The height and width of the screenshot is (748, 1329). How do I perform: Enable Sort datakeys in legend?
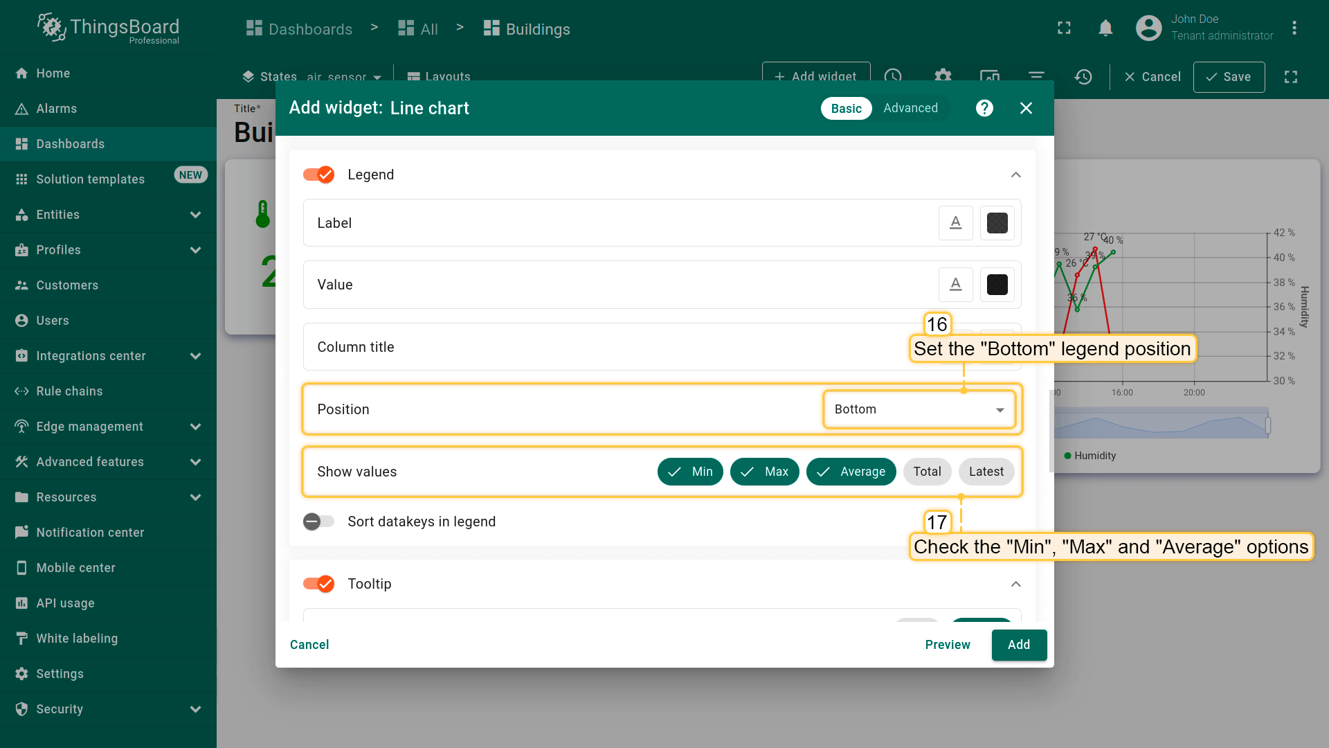pyautogui.click(x=318, y=522)
